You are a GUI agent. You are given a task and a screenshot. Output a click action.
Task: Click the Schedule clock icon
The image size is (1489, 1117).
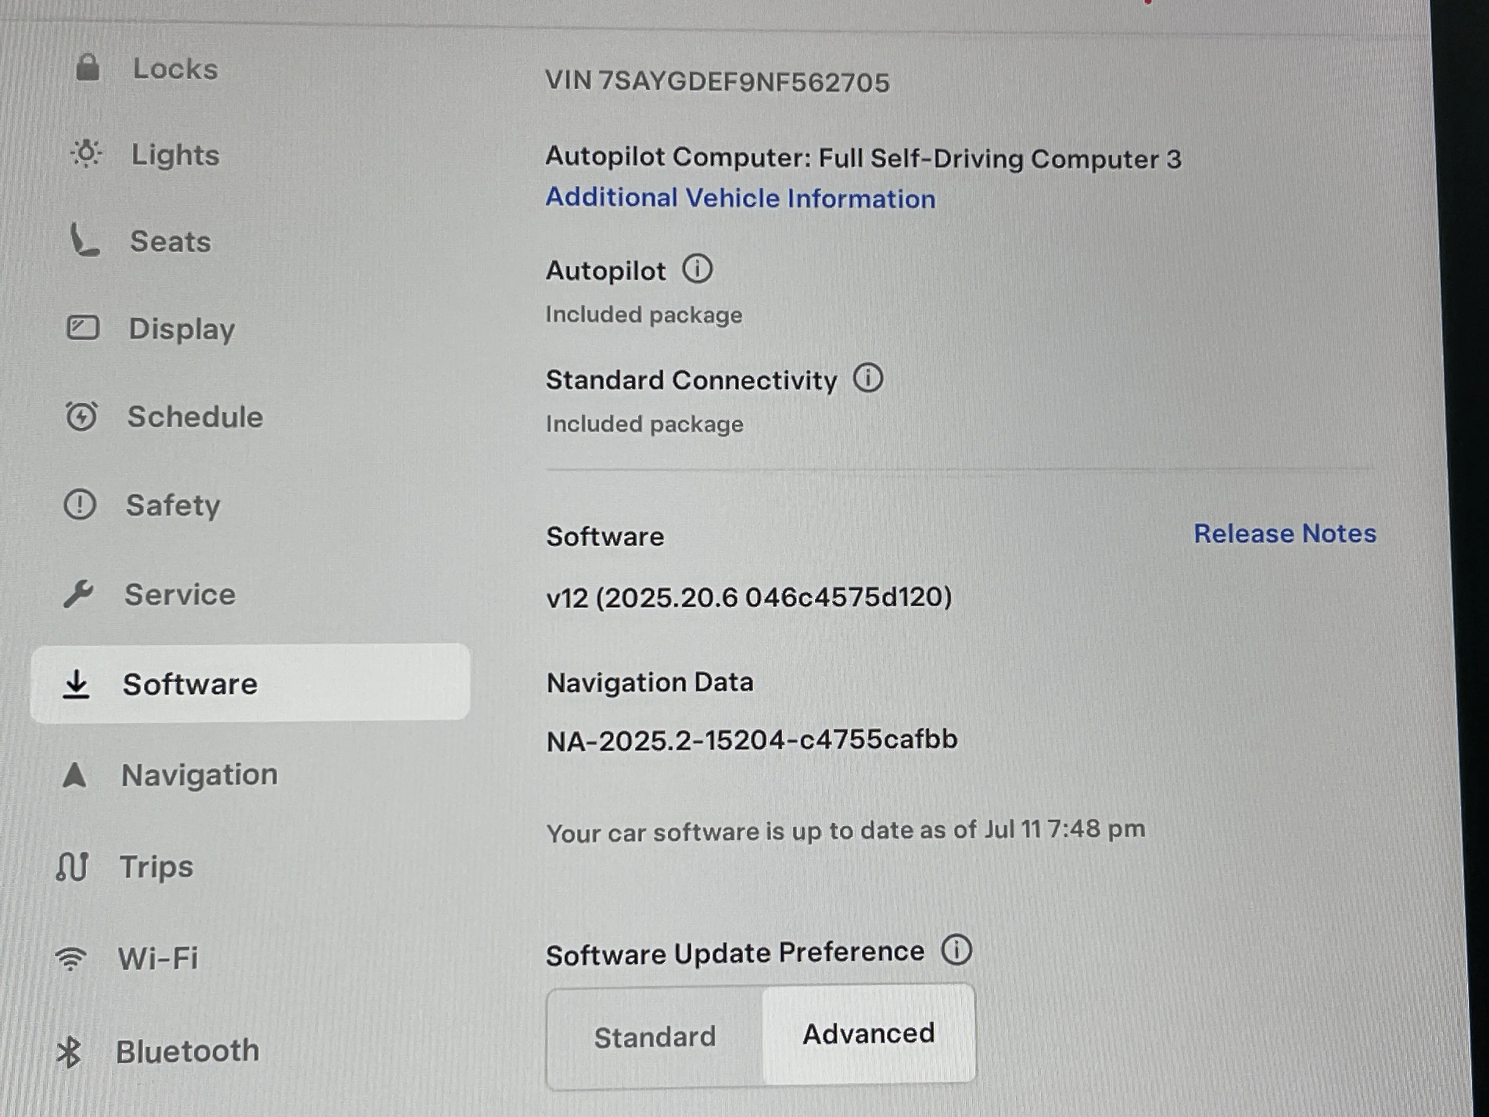coord(82,416)
